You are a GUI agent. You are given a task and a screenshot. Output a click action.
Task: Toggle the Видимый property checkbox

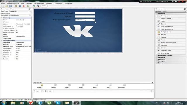pyautogui.click(x=17, y=50)
